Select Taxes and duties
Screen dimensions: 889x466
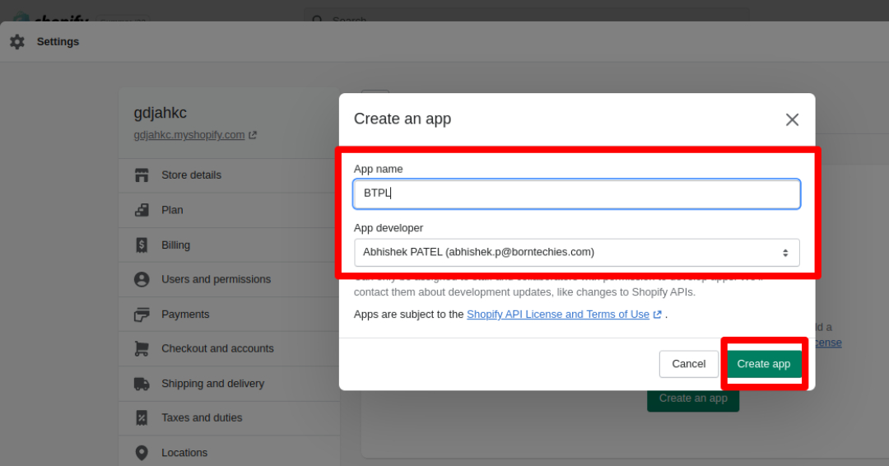click(x=229, y=417)
